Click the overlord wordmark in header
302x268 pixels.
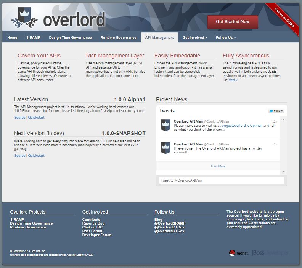point(74,19)
